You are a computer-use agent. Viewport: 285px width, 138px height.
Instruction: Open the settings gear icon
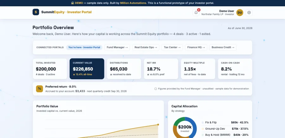pos(249,13)
